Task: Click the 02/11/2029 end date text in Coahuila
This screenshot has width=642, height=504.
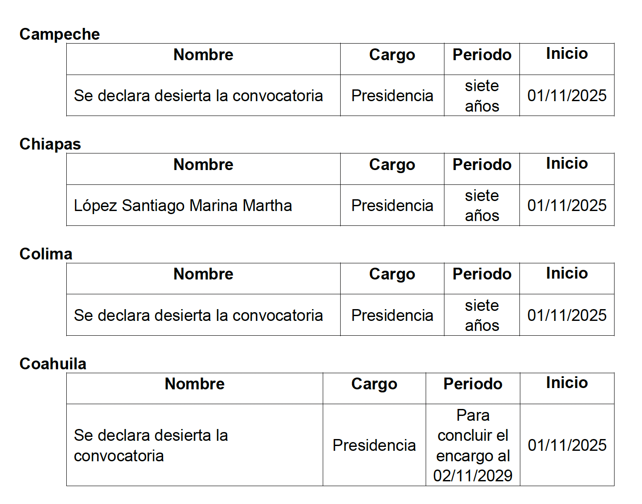Action: [473, 476]
